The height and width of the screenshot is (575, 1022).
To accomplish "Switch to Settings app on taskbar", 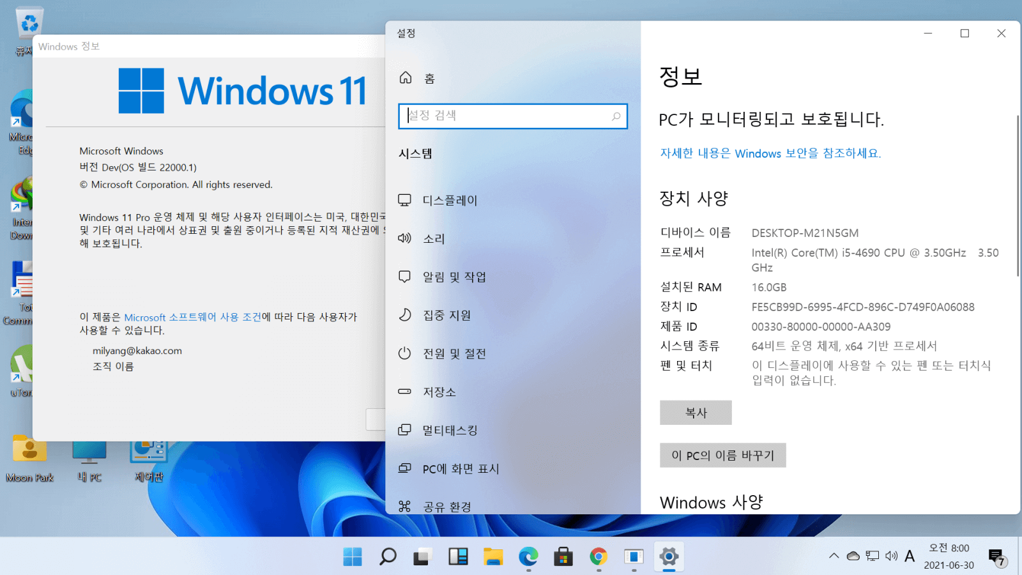I will click(x=669, y=556).
